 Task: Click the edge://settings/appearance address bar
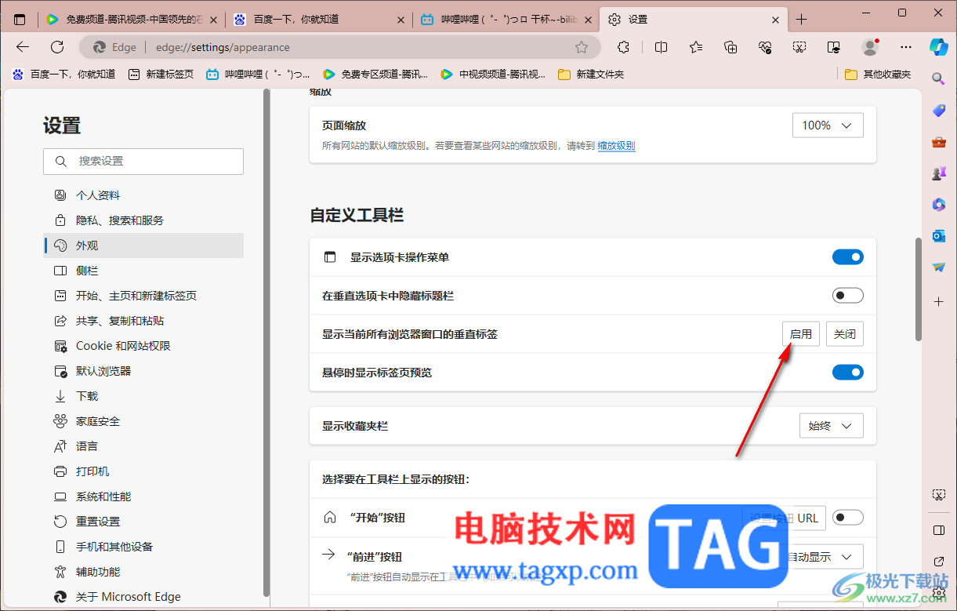(340, 47)
